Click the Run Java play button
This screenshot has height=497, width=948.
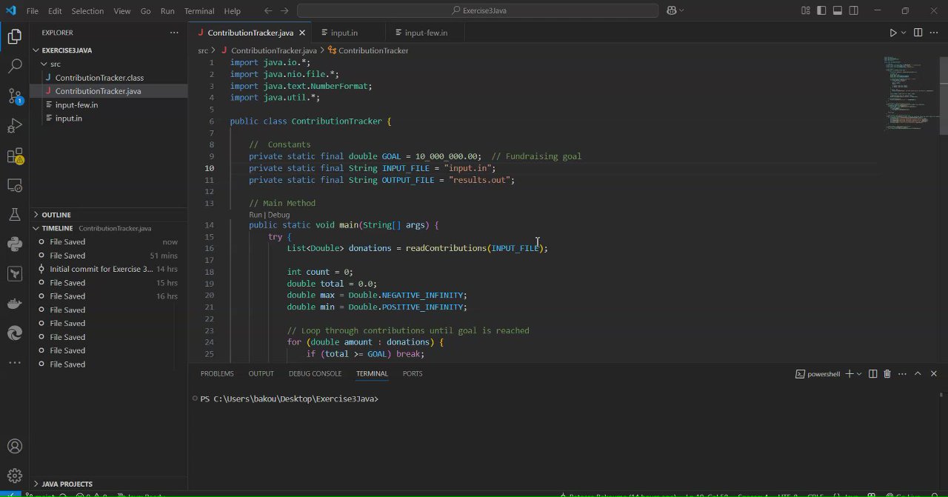coord(892,33)
